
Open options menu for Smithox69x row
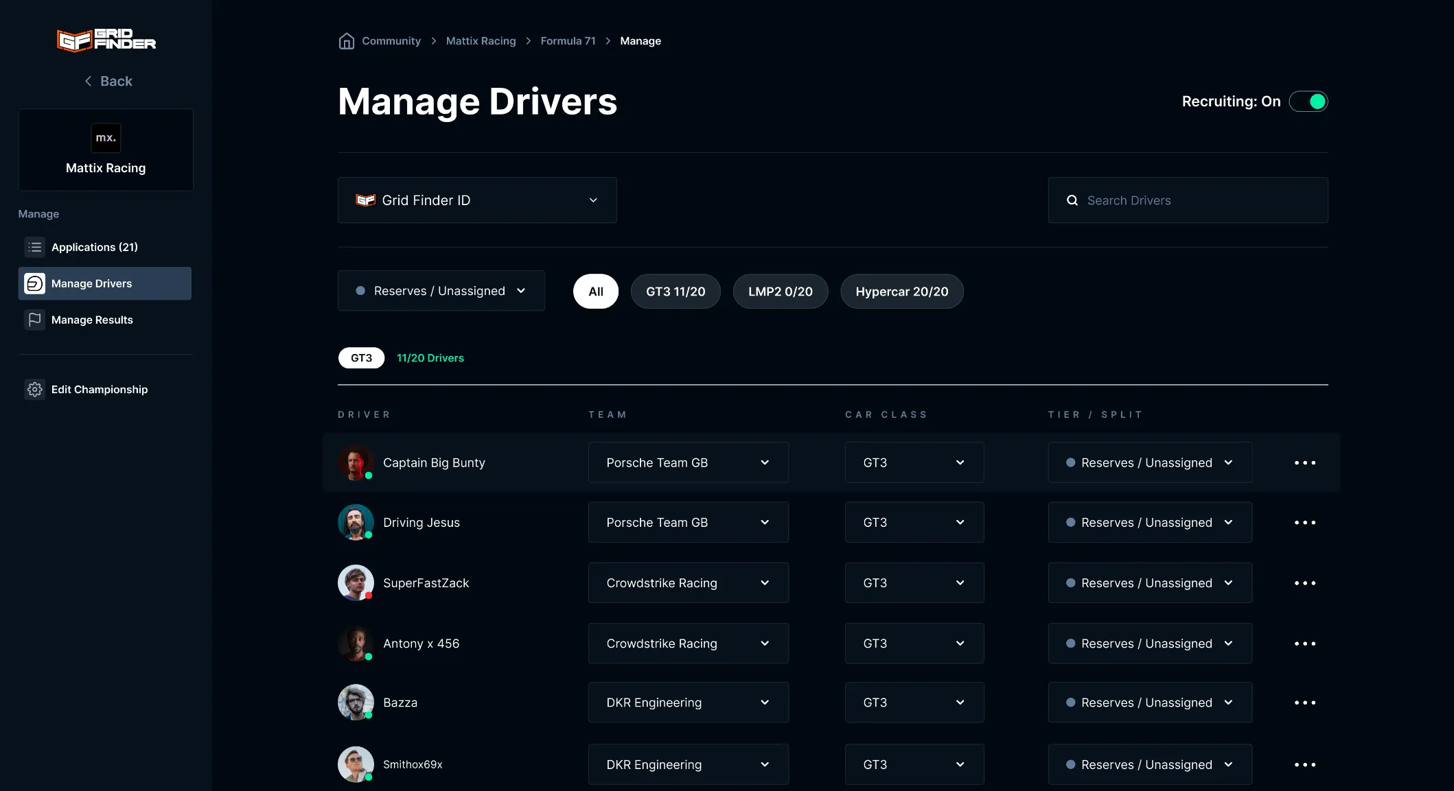(x=1304, y=764)
